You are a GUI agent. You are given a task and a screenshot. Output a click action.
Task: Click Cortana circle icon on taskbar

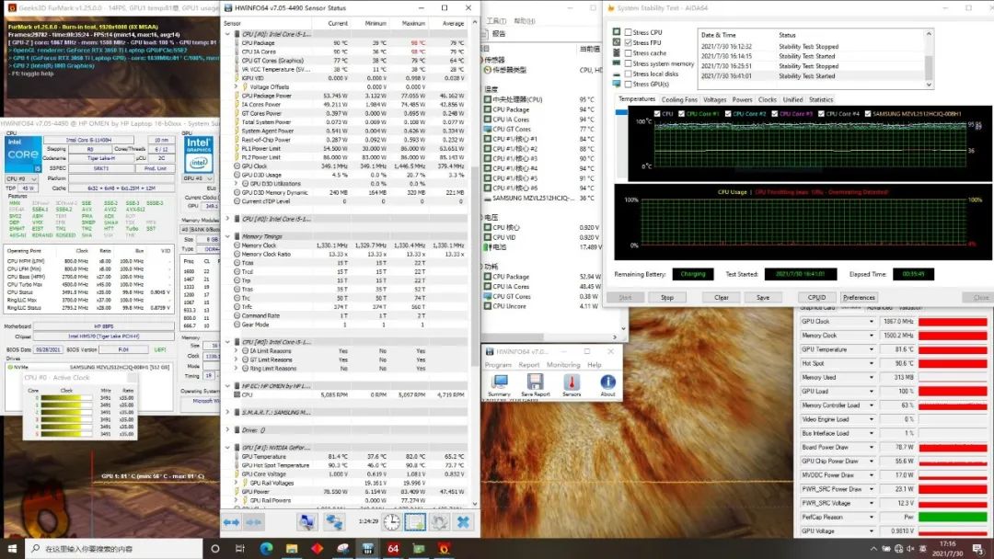[x=214, y=548]
